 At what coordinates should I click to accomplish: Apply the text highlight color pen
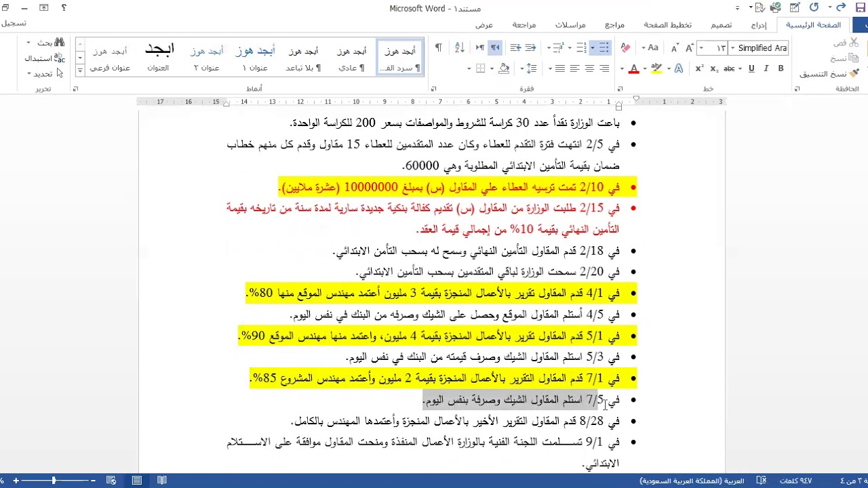[656, 68]
